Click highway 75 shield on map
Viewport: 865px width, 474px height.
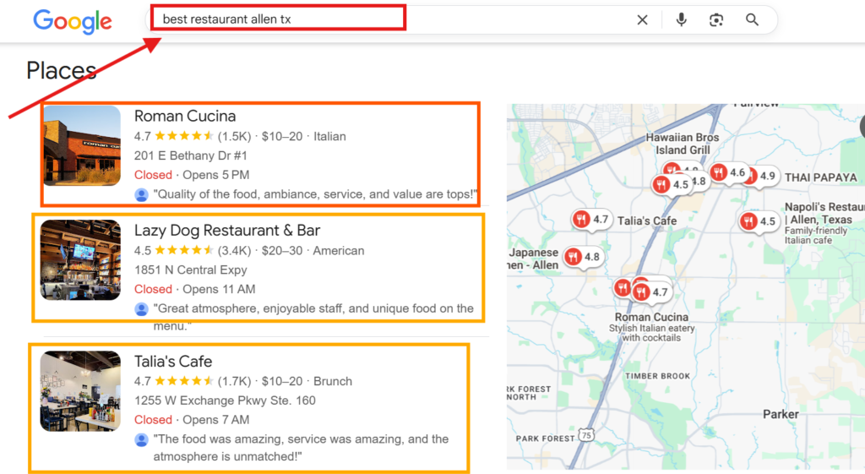click(x=586, y=435)
